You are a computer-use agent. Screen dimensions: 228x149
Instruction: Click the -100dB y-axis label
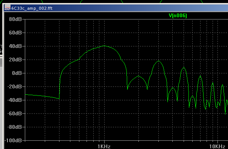coord(13,140)
